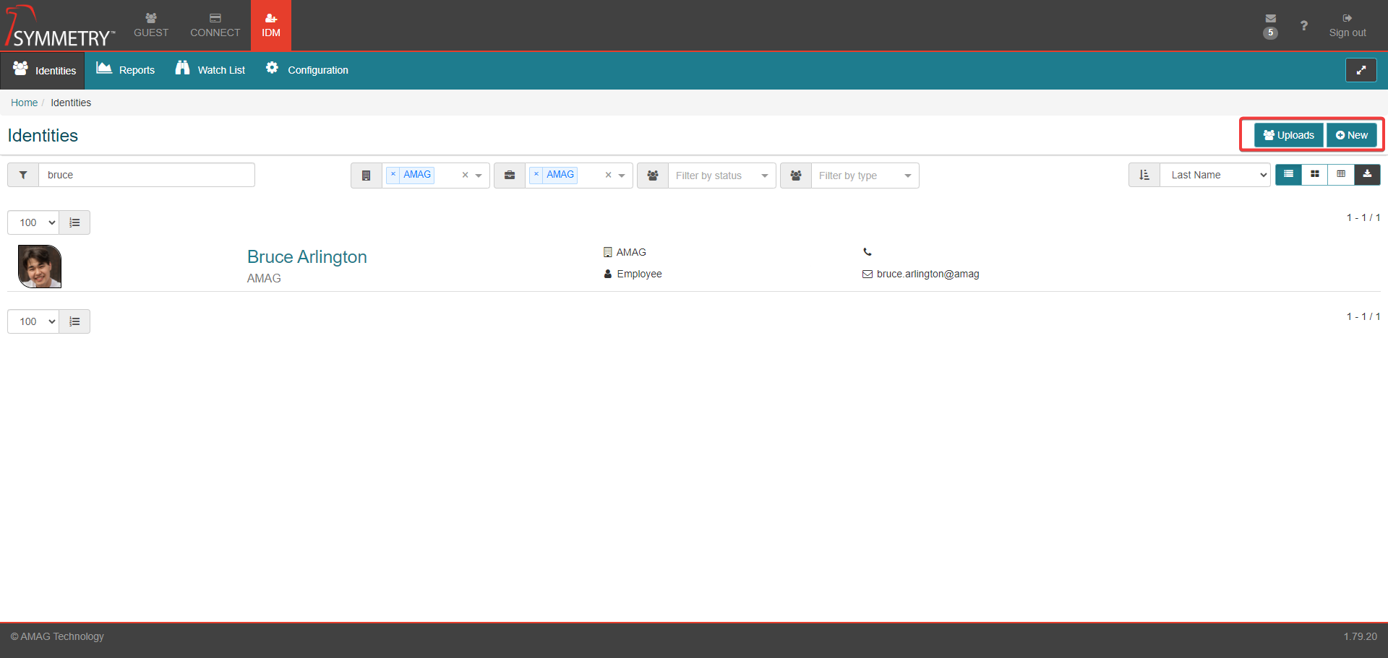The height and width of the screenshot is (658, 1388).
Task: Click Sign out
Action: tap(1348, 25)
